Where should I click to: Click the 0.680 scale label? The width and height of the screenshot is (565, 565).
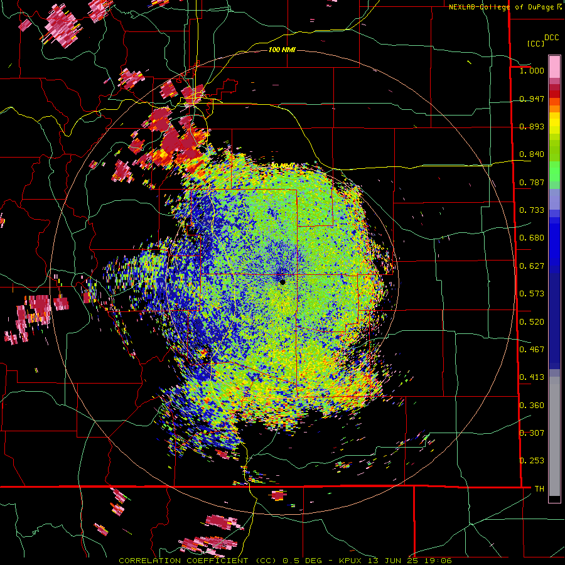click(532, 238)
